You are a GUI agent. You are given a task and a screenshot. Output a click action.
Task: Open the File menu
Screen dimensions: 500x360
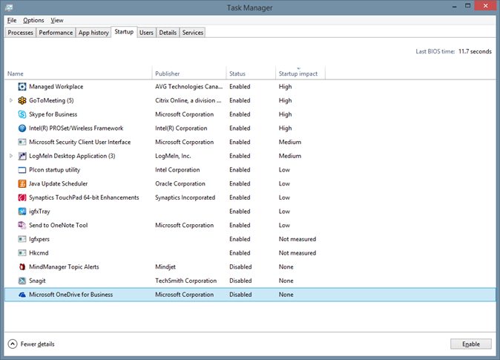[x=12, y=21]
